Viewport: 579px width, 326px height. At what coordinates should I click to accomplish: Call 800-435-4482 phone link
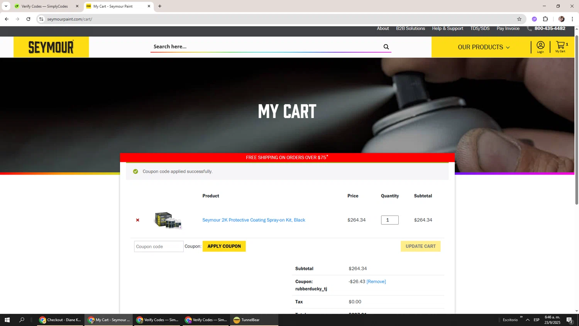[x=550, y=29]
